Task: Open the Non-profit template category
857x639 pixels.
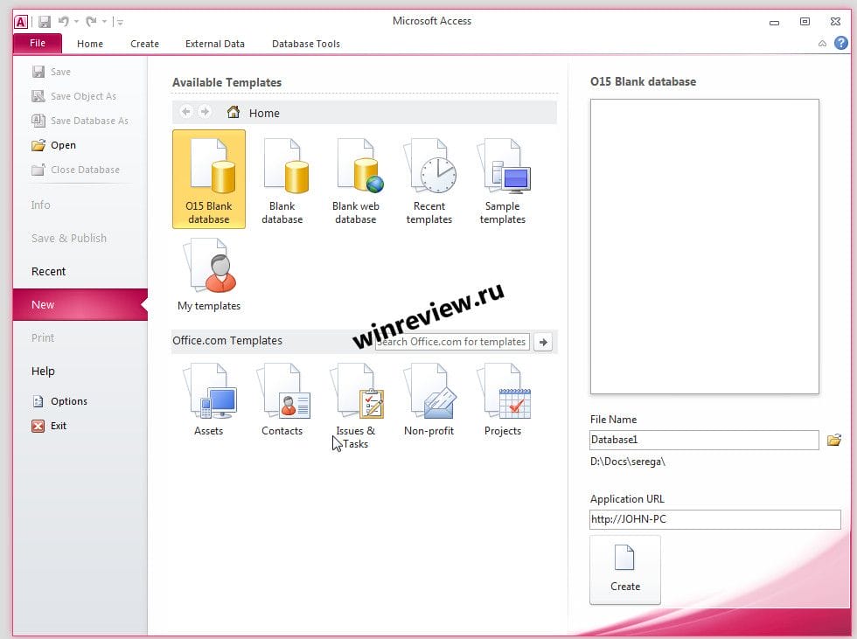Action: [x=429, y=399]
